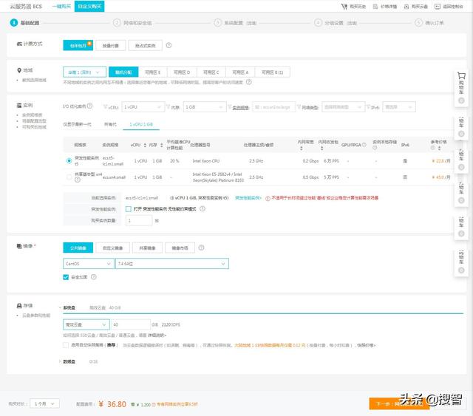Click the instance quantity input field
The image size is (473, 416).
(139, 220)
